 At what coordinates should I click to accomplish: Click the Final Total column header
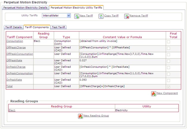(173, 35)
